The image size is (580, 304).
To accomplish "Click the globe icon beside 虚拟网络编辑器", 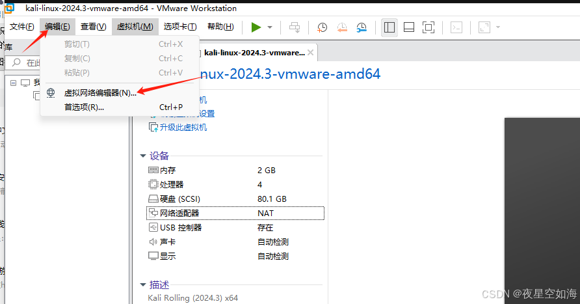I will (51, 92).
